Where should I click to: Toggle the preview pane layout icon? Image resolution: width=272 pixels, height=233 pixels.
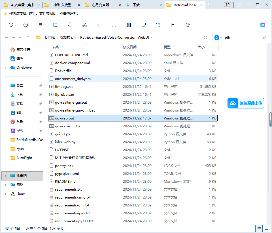(x=55, y=25)
